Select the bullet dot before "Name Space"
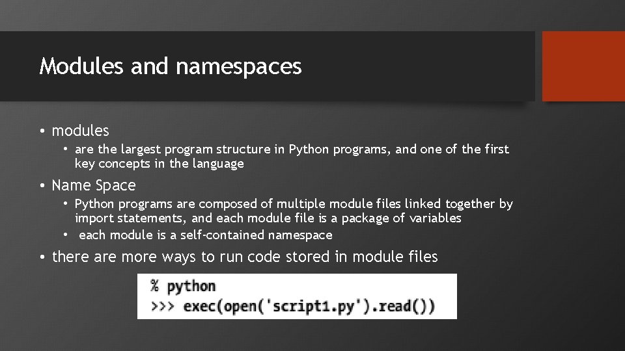The image size is (625, 351). click(42, 186)
